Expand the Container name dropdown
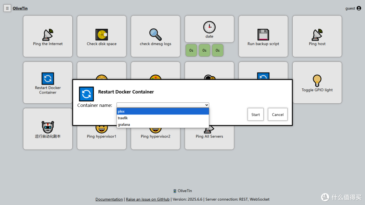Image resolution: width=365 pixels, height=205 pixels. pyautogui.click(x=163, y=105)
